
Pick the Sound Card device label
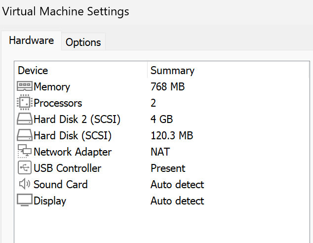coord(60,185)
